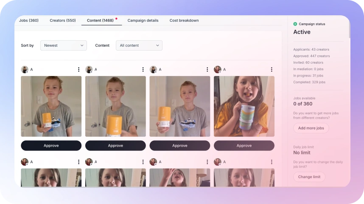Open the Campaign details tab

(143, 20)
